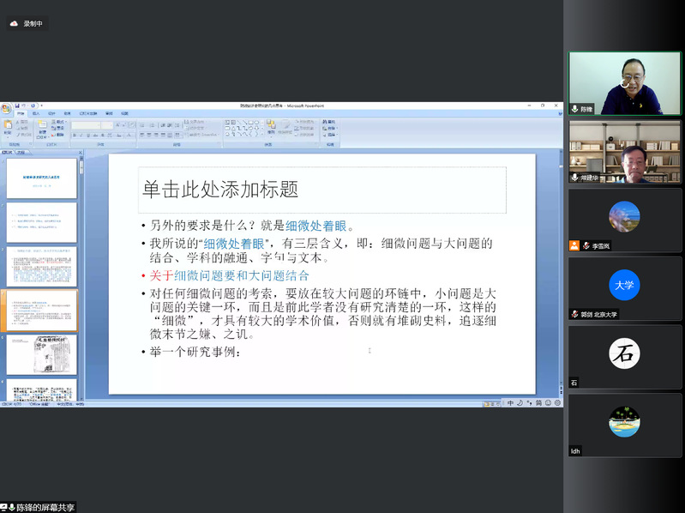This screenshot has height=513, width=685.
Task: Click the thumbnail pane vertical scrollbar
Action: [x=81, y=280]
